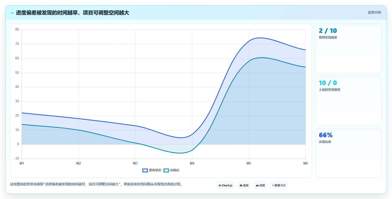Click the -10 y-axis label
The width and height of the screenshot is (392, 199).
pos(16,159)
